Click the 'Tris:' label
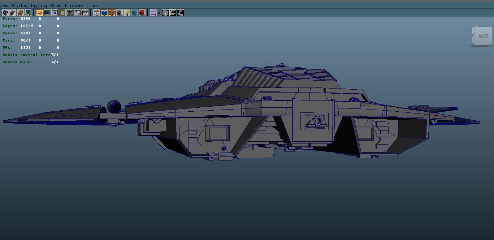Image resolution: width=494 pixels, height=240 pixels. (9, 40)
